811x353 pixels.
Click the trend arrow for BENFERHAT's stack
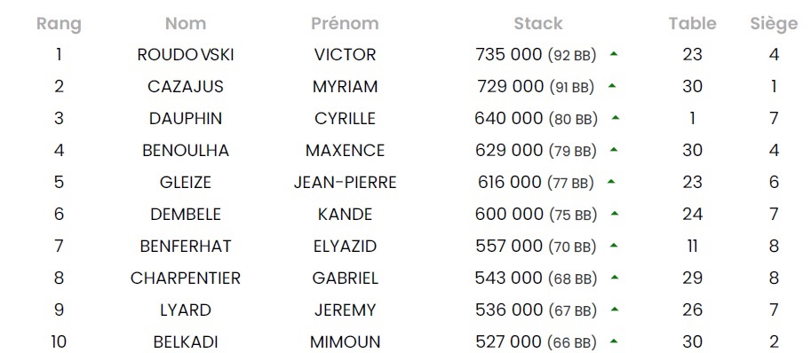click(x=614, y=245)
